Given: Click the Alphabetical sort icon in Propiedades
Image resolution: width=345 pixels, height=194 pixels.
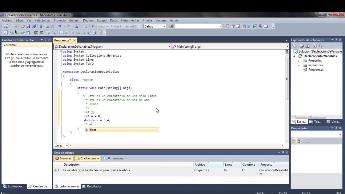Looking at the screenshot, I should (x=300, y=141).
